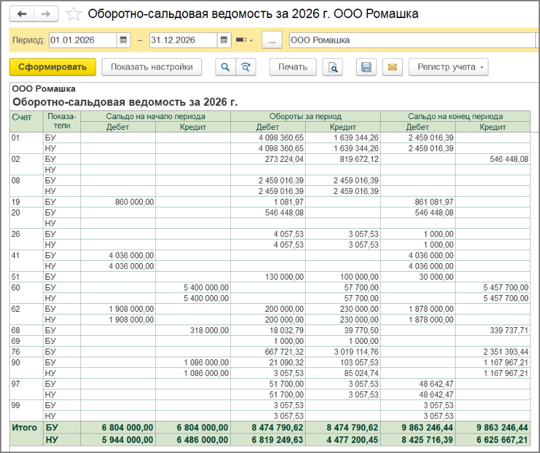Open print preview icon
This screenshot has width=540, height=453.
(x=332, y=67)
